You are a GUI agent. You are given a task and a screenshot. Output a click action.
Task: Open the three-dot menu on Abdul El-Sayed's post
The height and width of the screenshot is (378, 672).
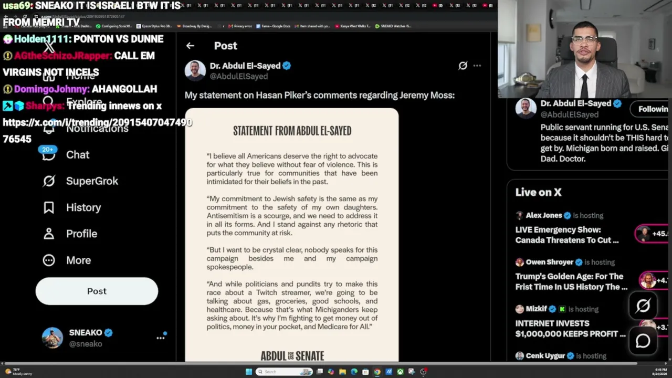[x=477, y=66]
